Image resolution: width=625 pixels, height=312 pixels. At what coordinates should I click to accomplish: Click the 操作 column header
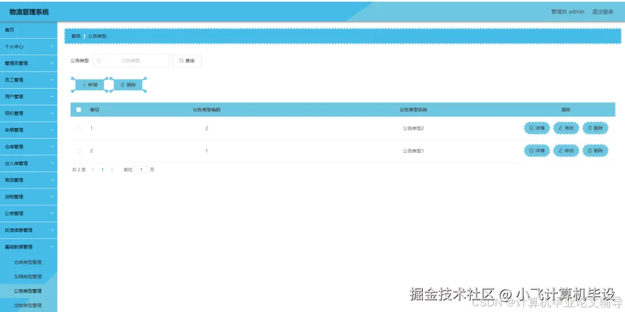coord(566,110)
